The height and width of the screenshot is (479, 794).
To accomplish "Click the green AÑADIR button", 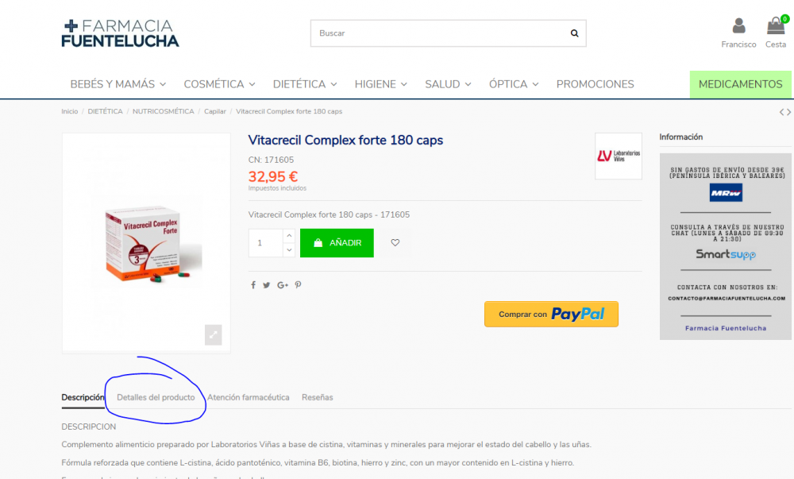I will (x=337, y=243).
